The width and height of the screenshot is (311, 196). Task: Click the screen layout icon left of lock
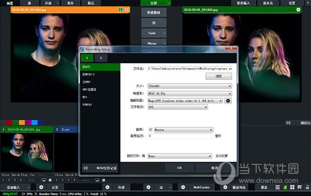pyautogui.click(x=300, y=187)
